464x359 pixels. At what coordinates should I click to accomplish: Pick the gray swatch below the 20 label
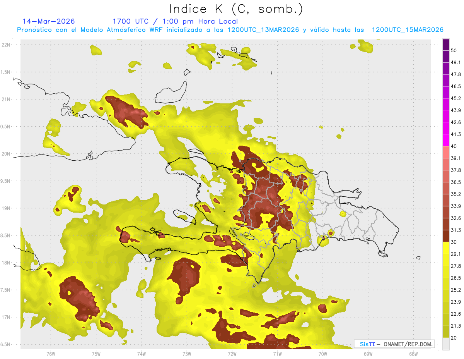pyautogui.click(x=446, y=344)
